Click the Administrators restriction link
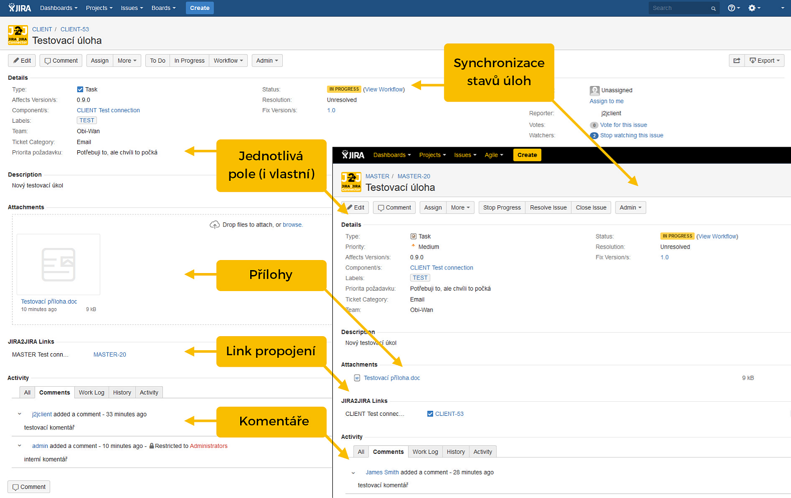The image size is (791, 498). click(x=209, y=446)
